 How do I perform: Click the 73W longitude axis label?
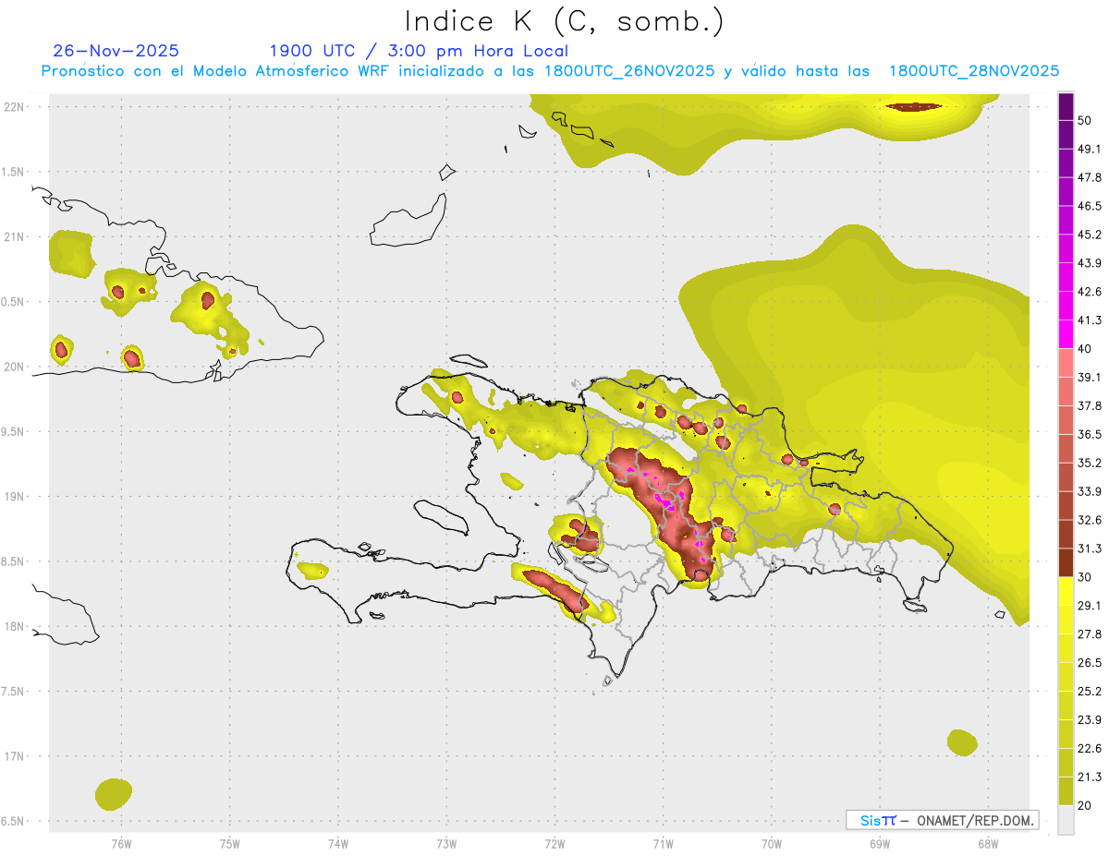click(x=446, y=844)
